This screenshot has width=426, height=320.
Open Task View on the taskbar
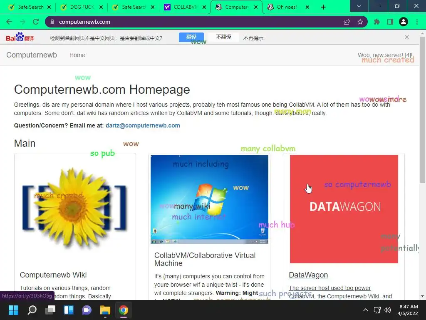pyautogui.click(x=50, y=310)
